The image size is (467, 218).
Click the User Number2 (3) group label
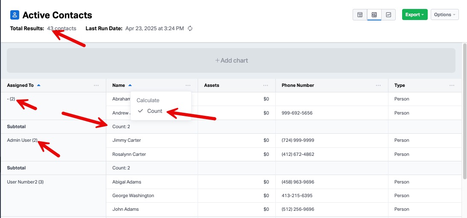pos(25,182)
